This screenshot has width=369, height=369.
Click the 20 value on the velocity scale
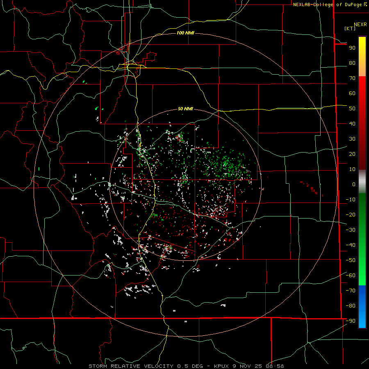pyautogui.click(x=352, y=154)
